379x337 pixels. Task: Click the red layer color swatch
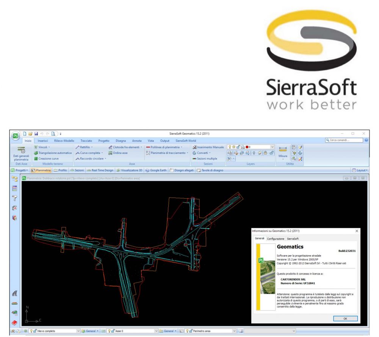[247, 147]
